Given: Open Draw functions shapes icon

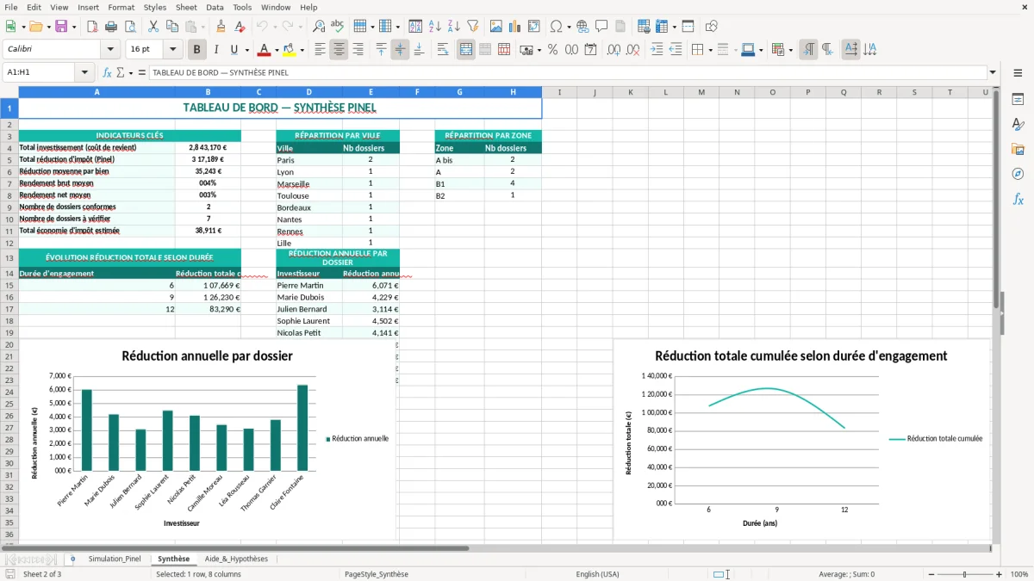Looking at the screenshot, I should tap(711, 27).
